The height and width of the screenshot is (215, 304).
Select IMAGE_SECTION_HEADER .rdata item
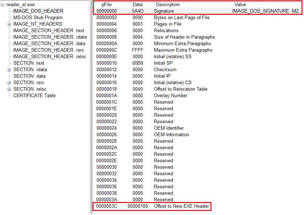pyautogui.click(x=50, y=37)
